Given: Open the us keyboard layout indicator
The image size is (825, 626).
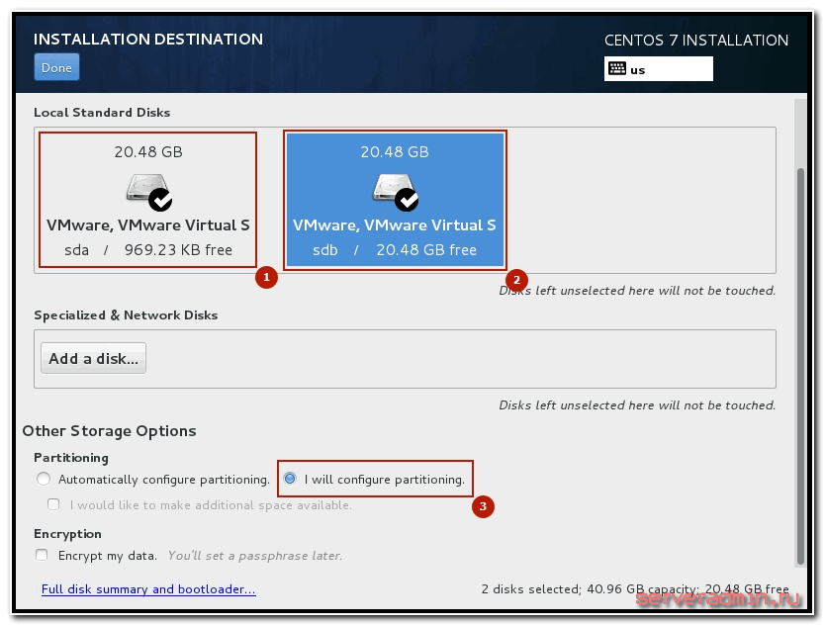Looking at the screenshot, I should [658, 69].
